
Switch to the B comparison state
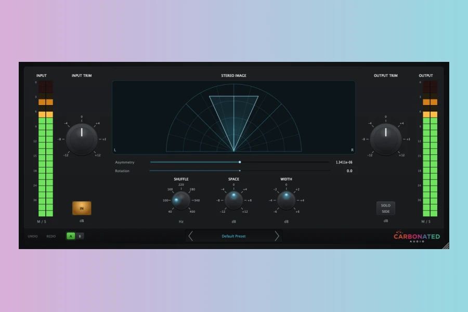80,236
